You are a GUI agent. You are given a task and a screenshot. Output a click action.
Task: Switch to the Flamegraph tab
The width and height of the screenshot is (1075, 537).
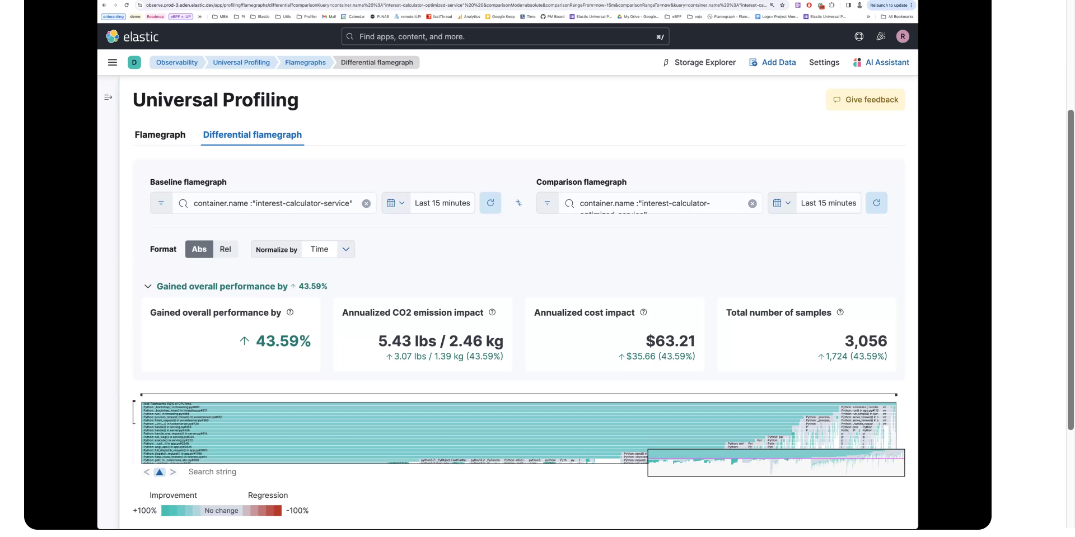(x=160, y=134)
